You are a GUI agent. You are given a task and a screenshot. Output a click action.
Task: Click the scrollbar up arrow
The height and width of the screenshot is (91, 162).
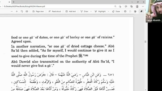[x=145, y=10]
